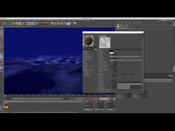
Task: Toggle the Y axis lock icon
Action: pos(31,23)
